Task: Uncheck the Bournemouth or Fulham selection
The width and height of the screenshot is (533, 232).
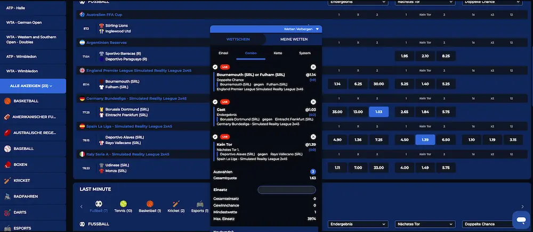Action: [215, 67]
